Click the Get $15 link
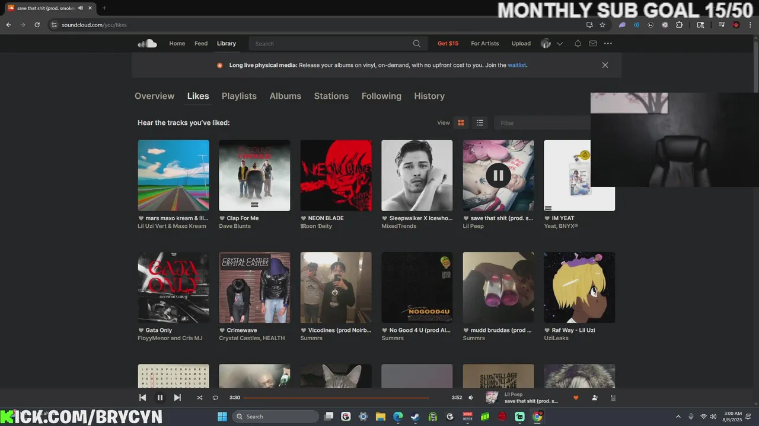This screenshot has width=759, height=426. click(448, 44)
